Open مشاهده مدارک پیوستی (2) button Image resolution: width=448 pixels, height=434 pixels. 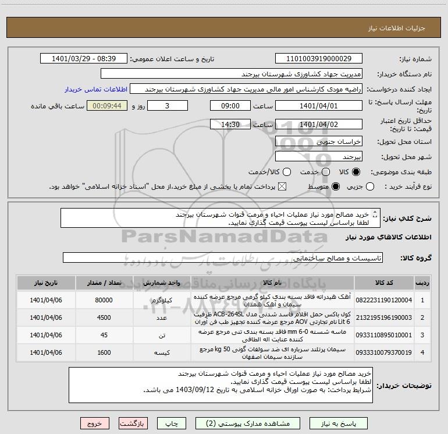[x=248, y=424]
